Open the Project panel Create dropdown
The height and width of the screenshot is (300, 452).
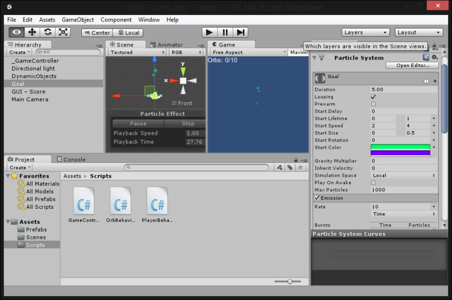click(20, 167)
